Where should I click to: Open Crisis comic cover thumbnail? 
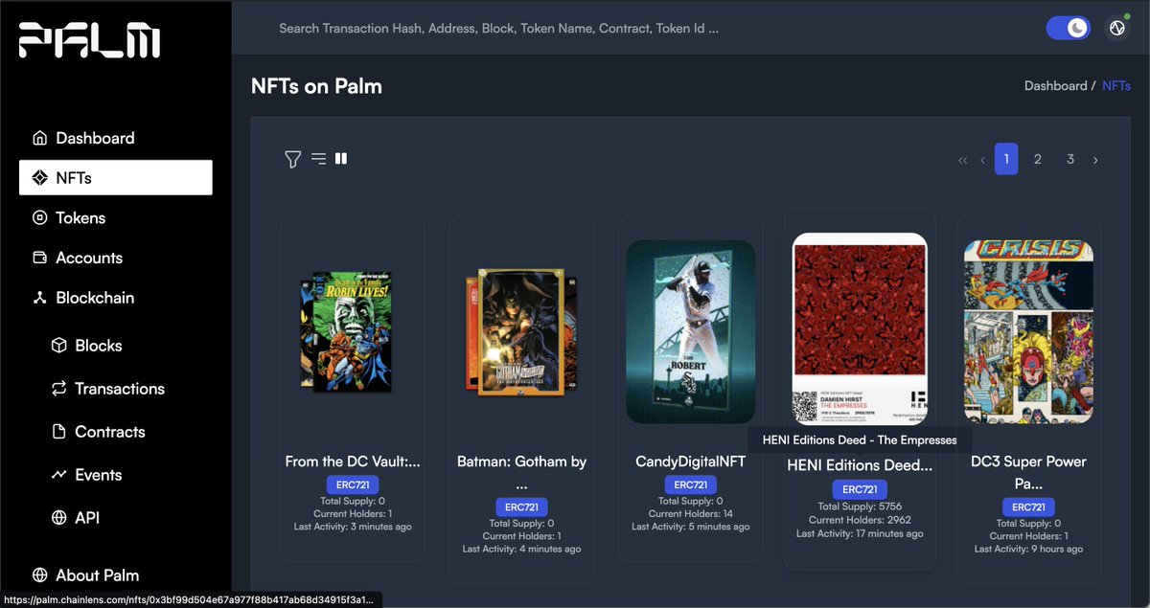tap(1028, 331)
